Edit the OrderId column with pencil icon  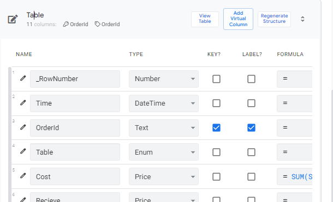tap(23, 127)
